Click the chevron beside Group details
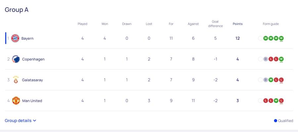This screenshot has width=298, height=132. [34, 121]
